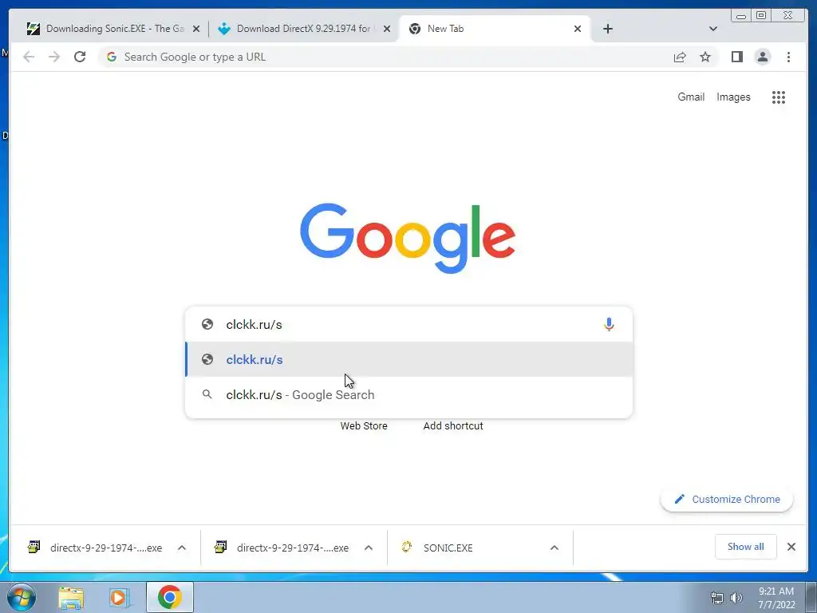Close the Download DirectX tab
This screenshot has width=817, height=613.
pyautogui.click(x=387, y=30)
